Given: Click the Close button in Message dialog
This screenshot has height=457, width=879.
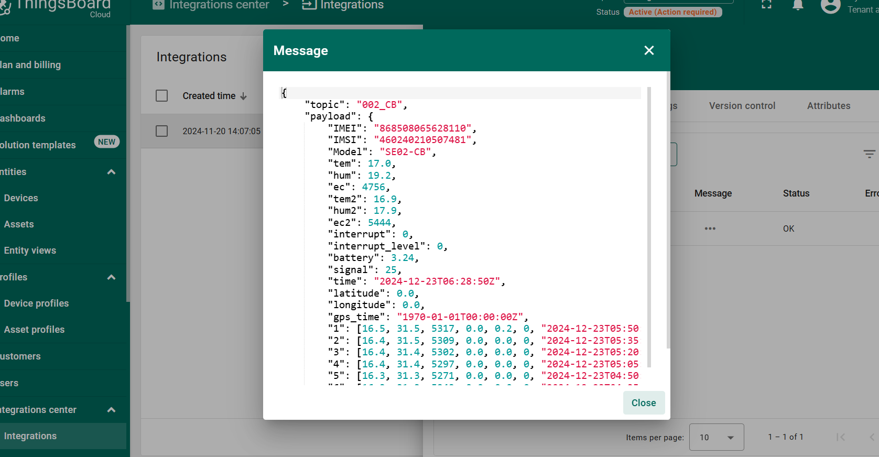Looking at the screenshot, I should click(x=644, y=403).
